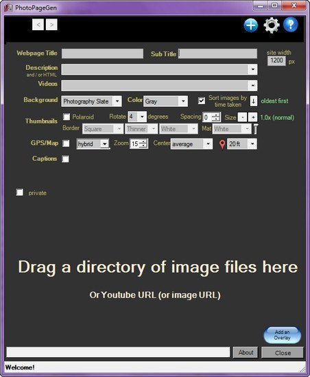Open the About dialog

pyautogui.click(x=246, y=352)
